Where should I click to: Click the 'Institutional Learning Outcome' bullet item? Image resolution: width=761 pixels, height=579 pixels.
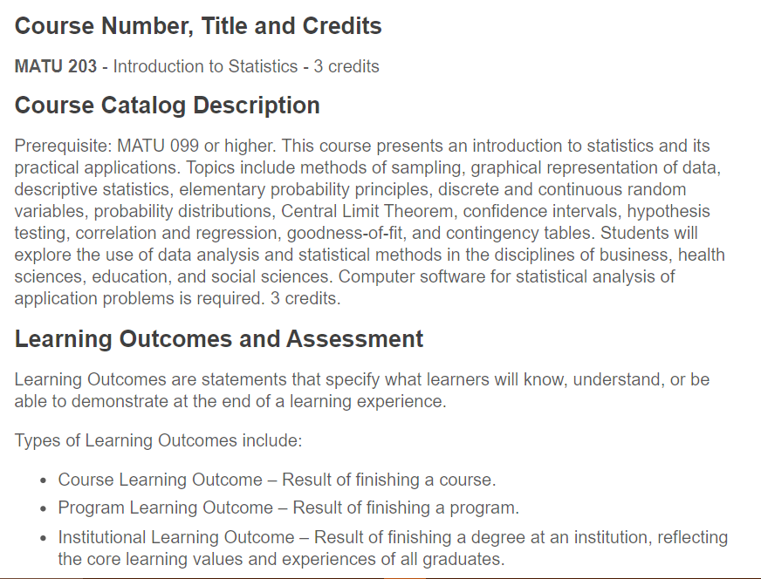pyautogui.click(x=393, y=548)
